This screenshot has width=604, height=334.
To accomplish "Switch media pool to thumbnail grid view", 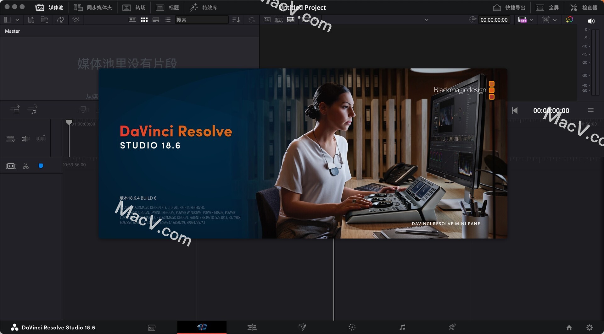I will (x=144, y=20).
